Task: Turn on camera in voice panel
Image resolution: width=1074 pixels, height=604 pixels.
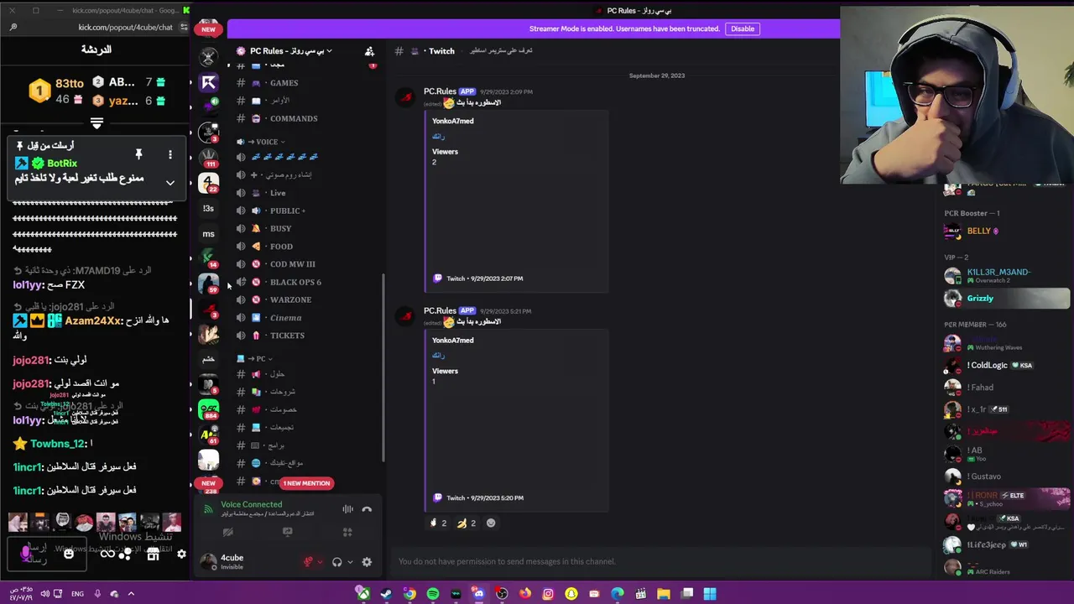Action: 227,532
